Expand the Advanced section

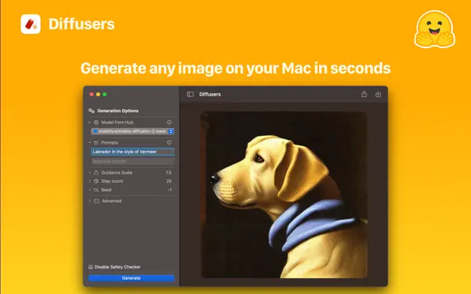(90, 201)
